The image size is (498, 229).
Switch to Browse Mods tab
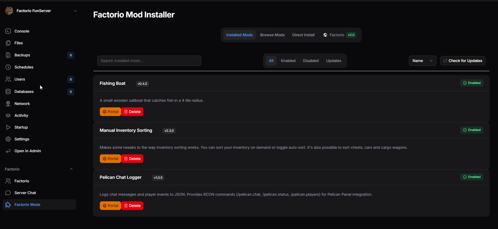pyautogui.click(x=272, y=35)
